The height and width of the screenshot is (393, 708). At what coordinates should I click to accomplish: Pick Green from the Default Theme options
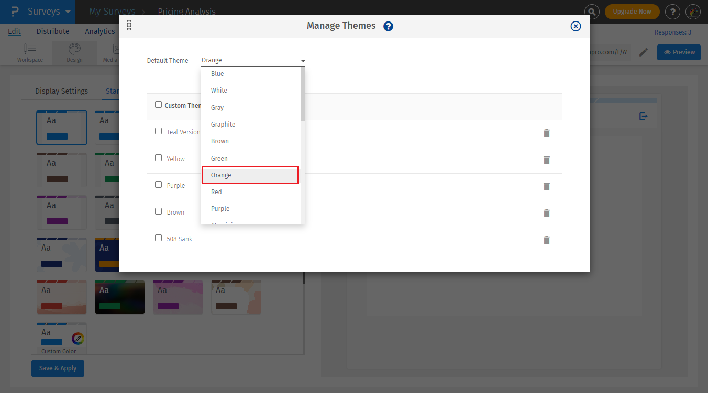pos(251,159)
